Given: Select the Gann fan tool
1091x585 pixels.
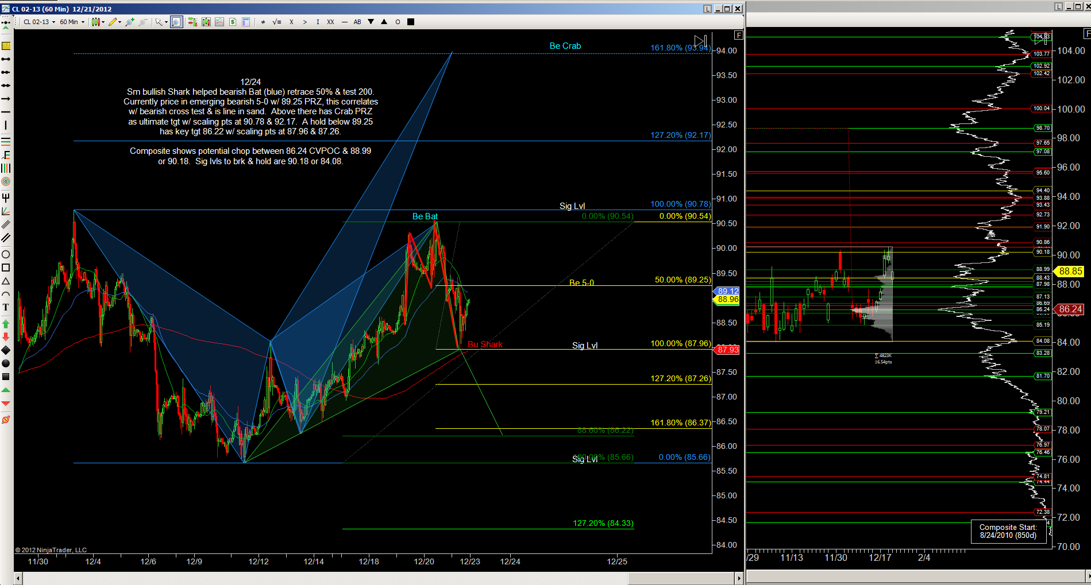Looking at the screenshot, I should tap(6, 211).
